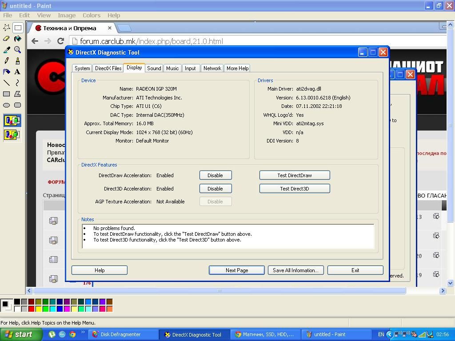
Task: Click the Test Direct3D button
Action: pos(295,189)
